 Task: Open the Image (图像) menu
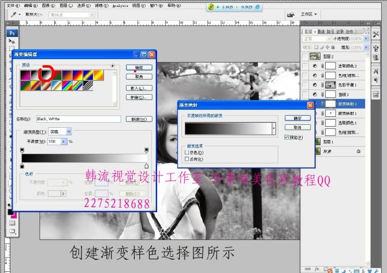[x=49, y=5]
